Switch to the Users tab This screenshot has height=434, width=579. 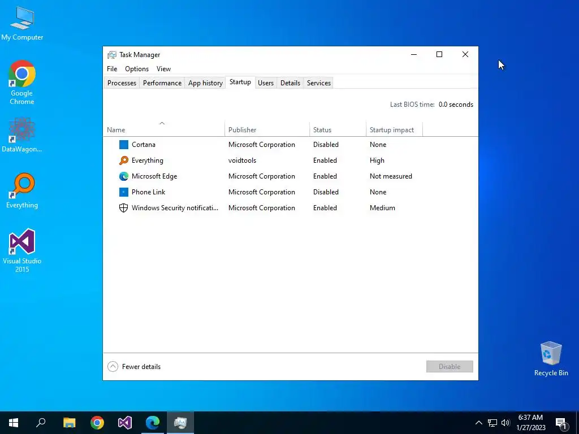point(266,83)
